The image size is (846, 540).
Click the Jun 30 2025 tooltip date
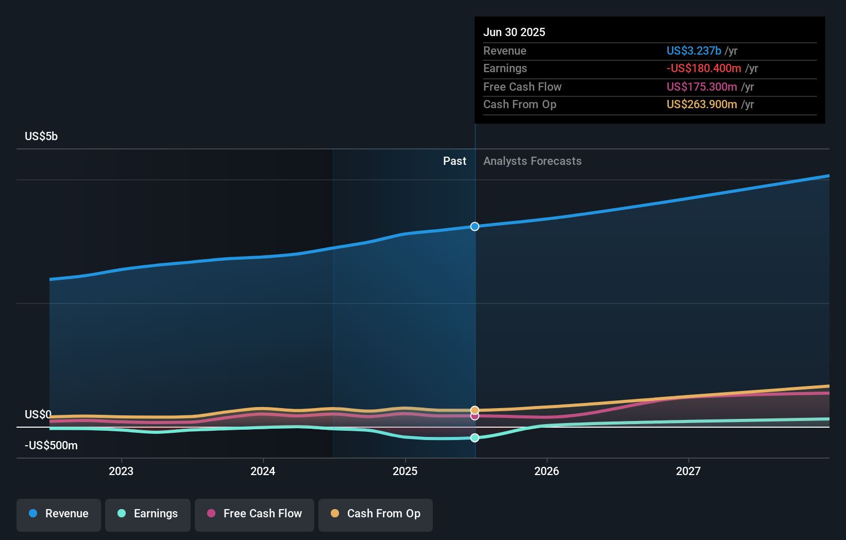tap(514, 32)
